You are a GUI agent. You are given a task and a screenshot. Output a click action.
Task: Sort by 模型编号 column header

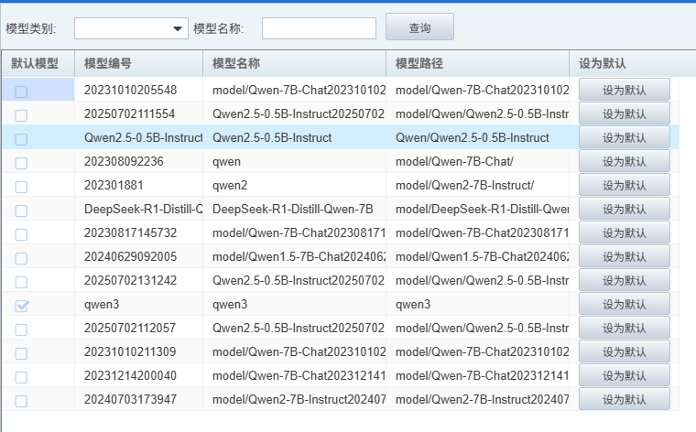(138, 63)
